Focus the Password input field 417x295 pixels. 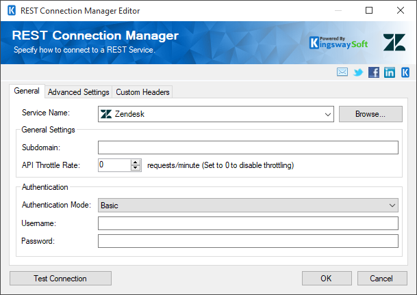(248, 241)
